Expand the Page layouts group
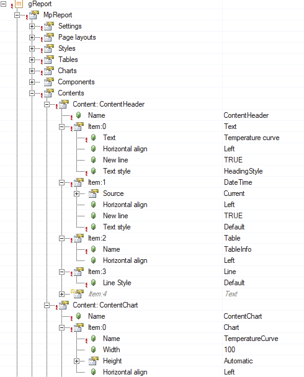Viewport: 304px width, 377px height. [32, 37]
